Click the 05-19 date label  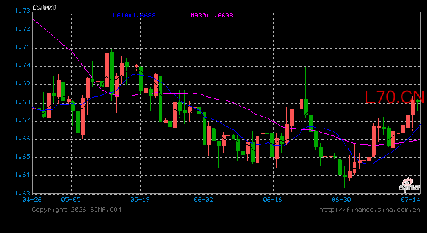(x=140, y=200)
